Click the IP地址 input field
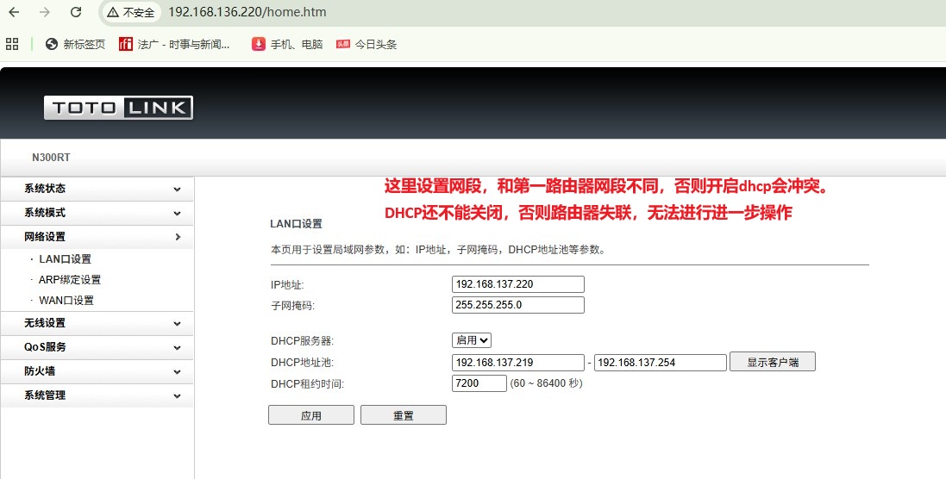This screenshot has height=479, width=946. 517,284
